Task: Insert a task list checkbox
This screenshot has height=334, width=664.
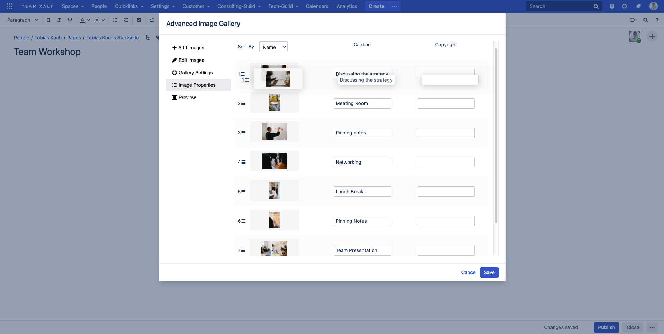Action: pyautogui.click(x=139, y=20)
